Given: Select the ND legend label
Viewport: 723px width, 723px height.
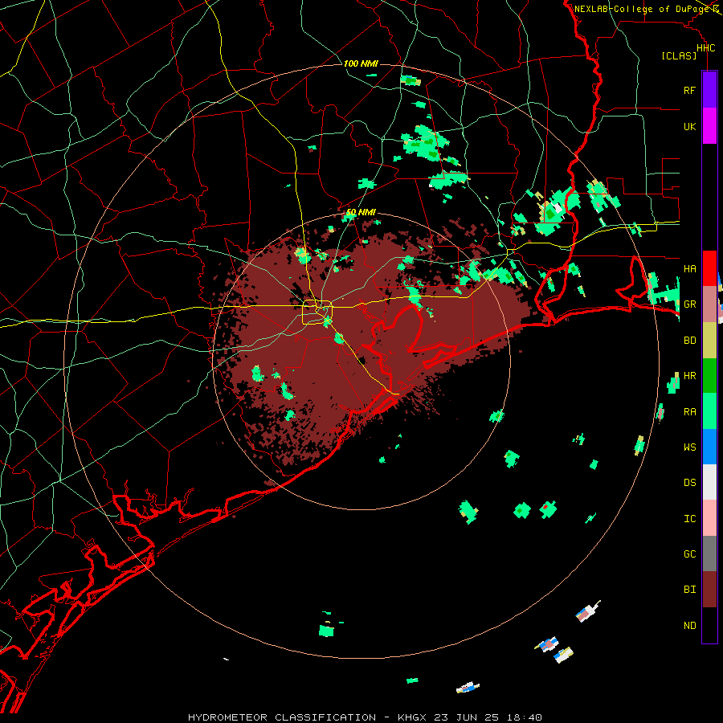Looking at the screenshot, I should coord(689,626).
